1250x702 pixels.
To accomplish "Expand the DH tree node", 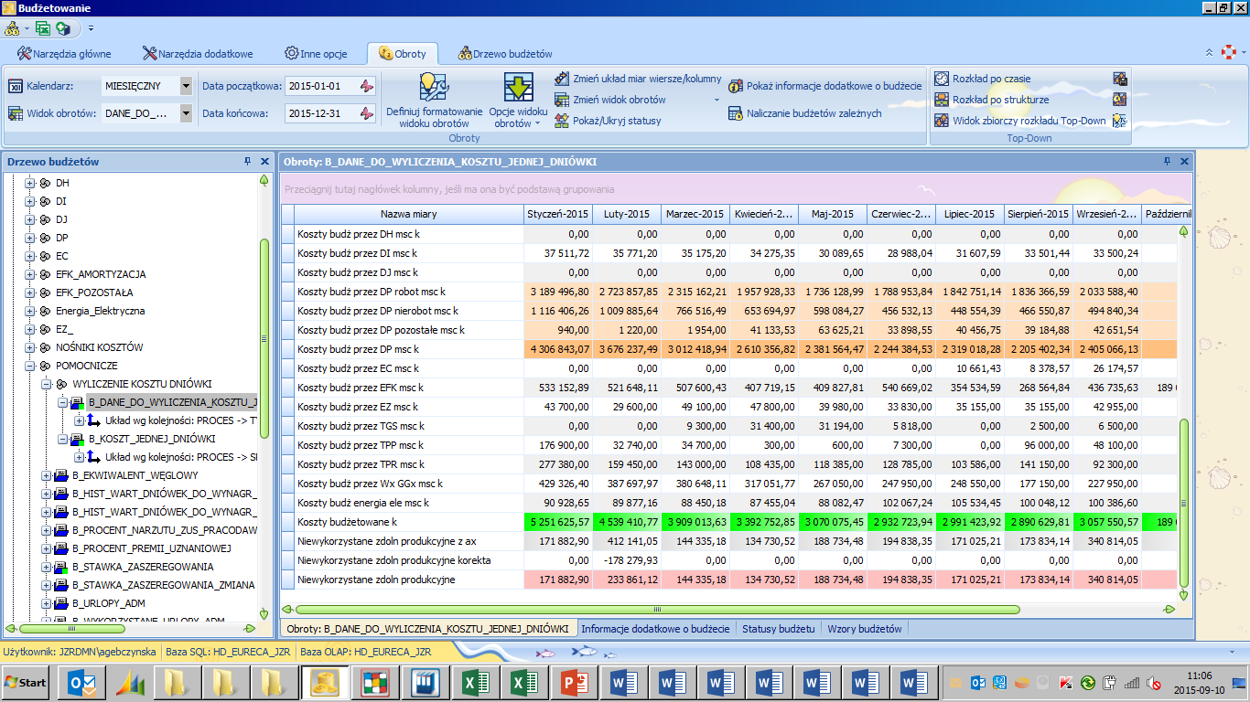I will point(30,183).
